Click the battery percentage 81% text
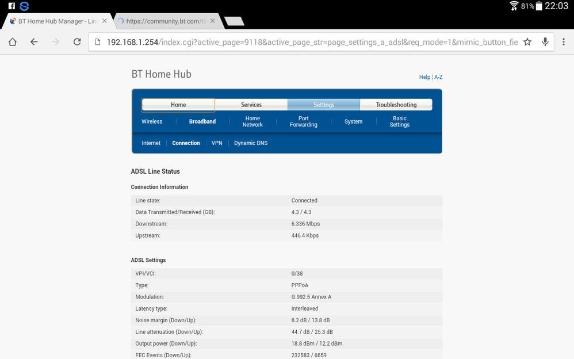 tap(527, 6)
